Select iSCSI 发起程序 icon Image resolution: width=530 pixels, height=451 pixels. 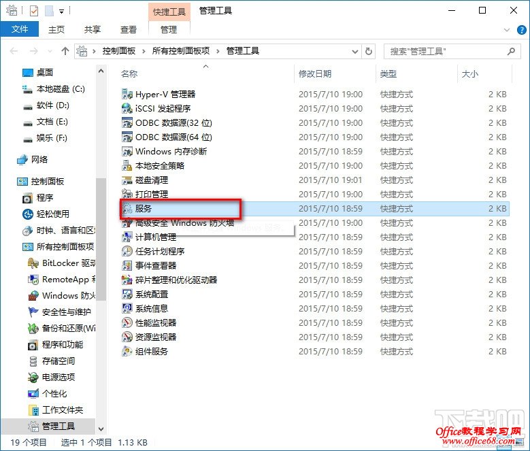coord(127,108)
